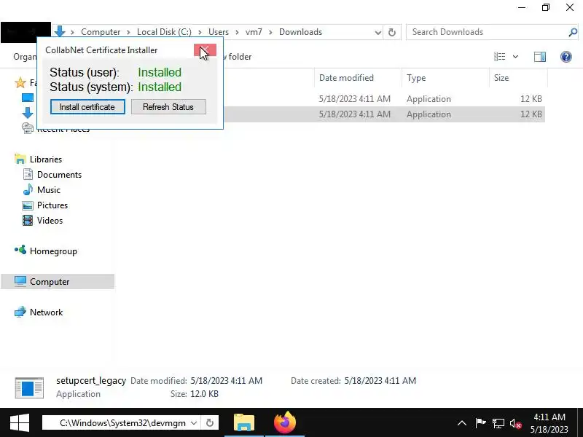Sort by the Date modified column header
Viewport: 583px width, 437px height.
tap(346, 78)
